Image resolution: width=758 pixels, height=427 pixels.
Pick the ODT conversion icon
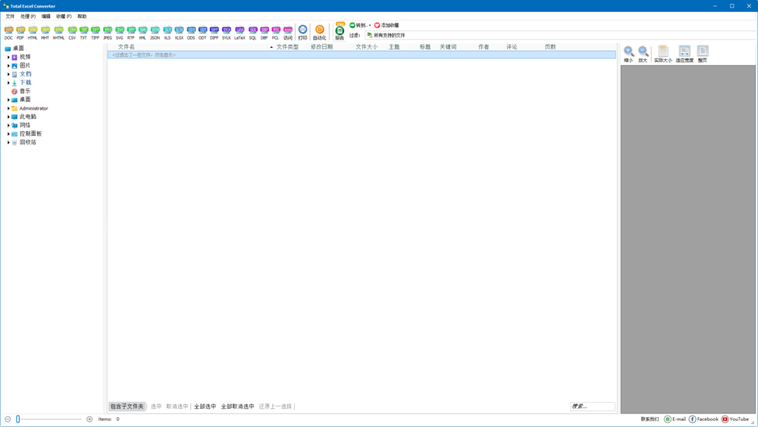click(x=202, y=33)
